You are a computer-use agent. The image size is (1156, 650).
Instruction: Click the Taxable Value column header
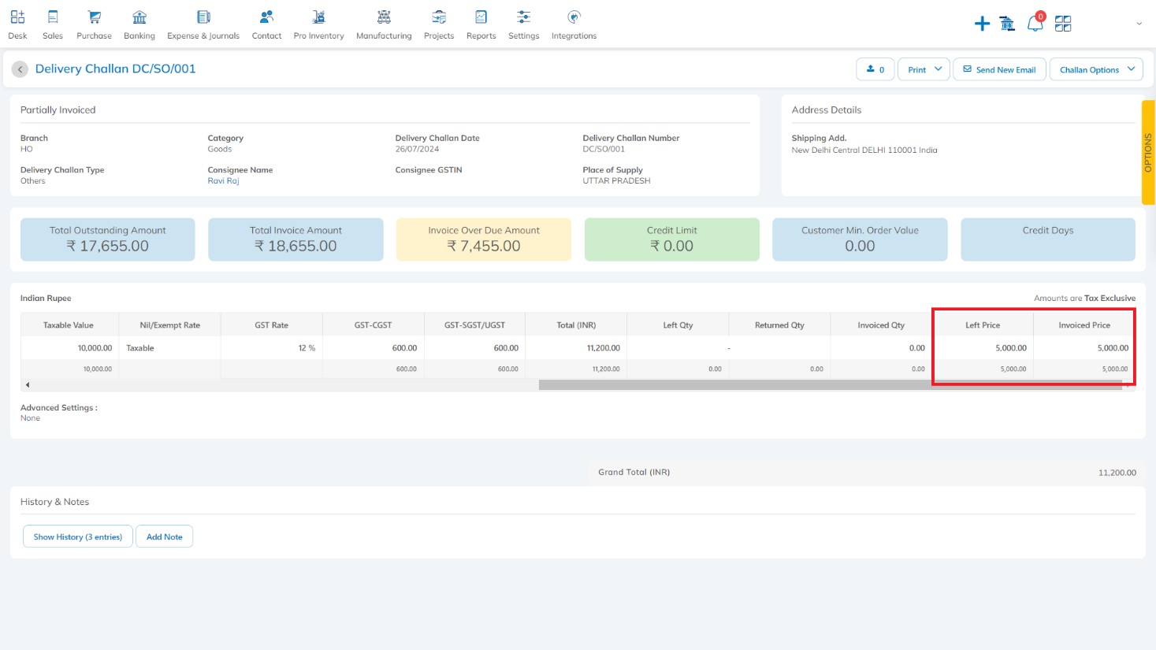pos(69,325)
